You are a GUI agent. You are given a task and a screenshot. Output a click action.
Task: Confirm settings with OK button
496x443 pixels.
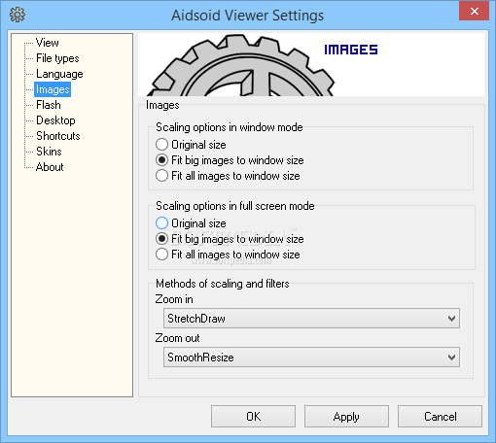coord(253,417)
